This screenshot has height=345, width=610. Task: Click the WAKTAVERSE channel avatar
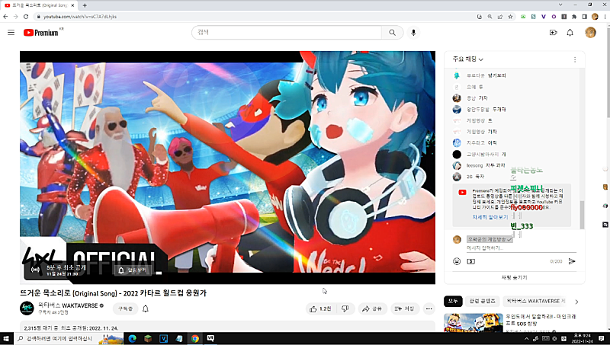click(27, 308)
